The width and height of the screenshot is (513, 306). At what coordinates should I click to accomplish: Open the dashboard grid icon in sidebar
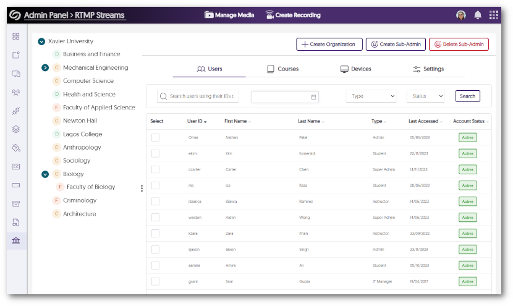click(x=15, y=36)
